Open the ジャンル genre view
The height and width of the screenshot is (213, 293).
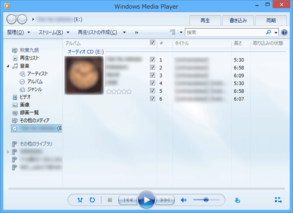[35, 89]
